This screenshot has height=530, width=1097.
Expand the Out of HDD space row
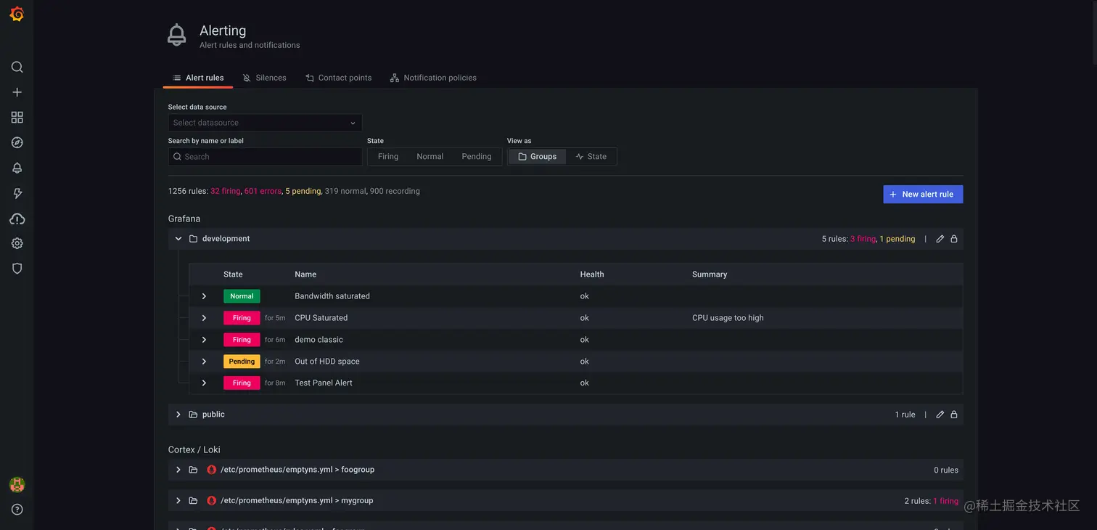click(204, 362)
